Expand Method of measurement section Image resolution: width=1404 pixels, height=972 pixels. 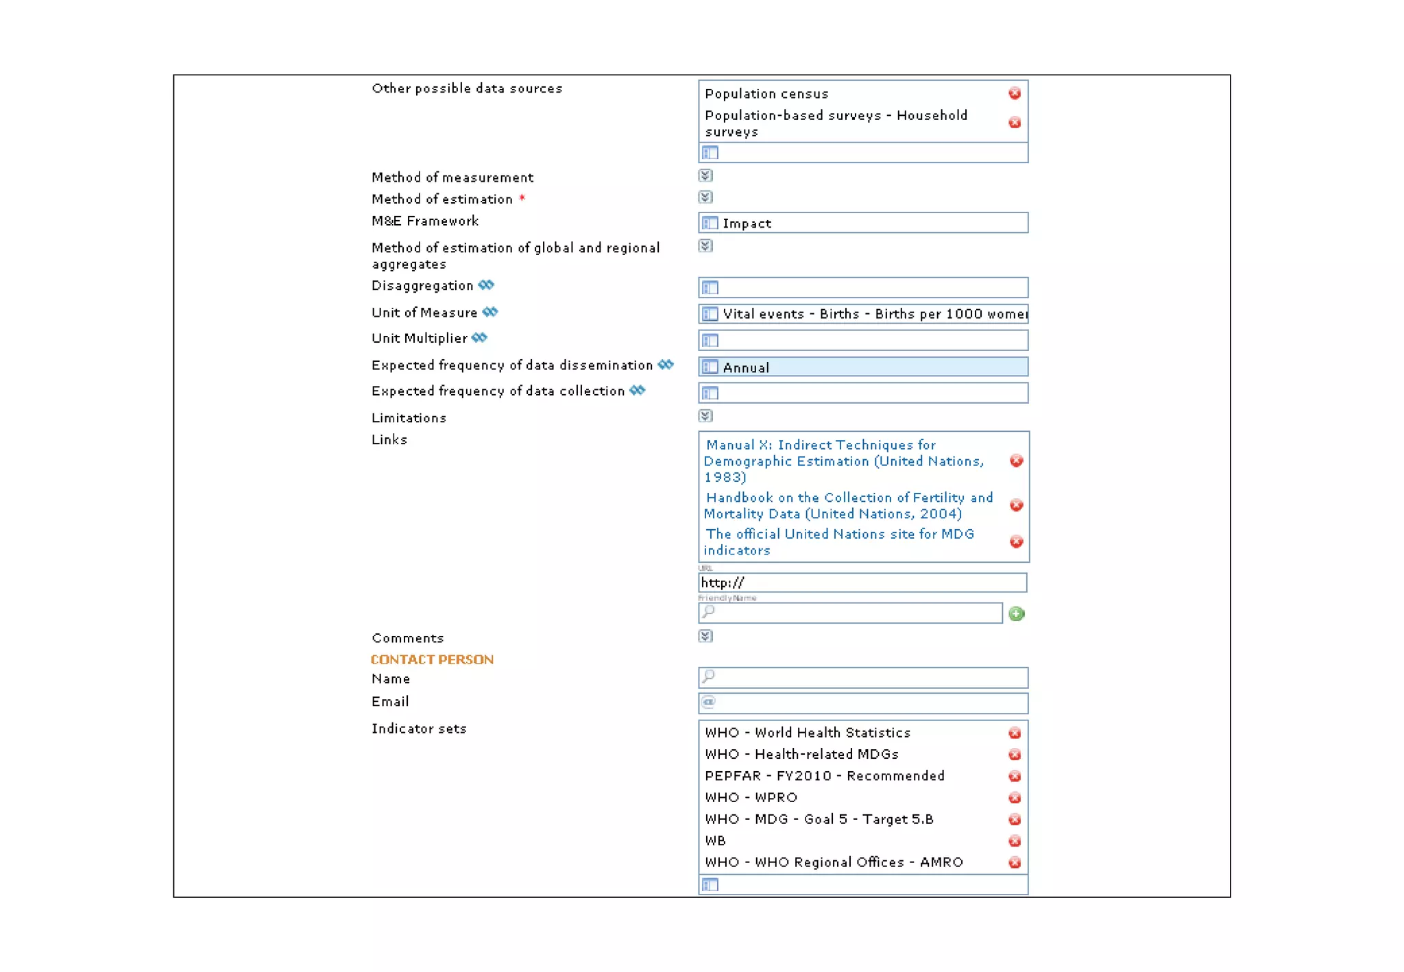[705, 176]
